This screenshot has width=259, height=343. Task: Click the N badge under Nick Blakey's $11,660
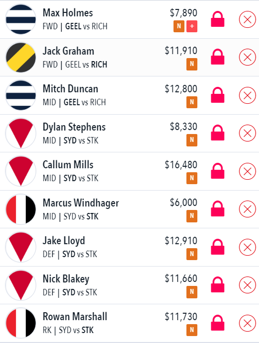click(192, 292)
